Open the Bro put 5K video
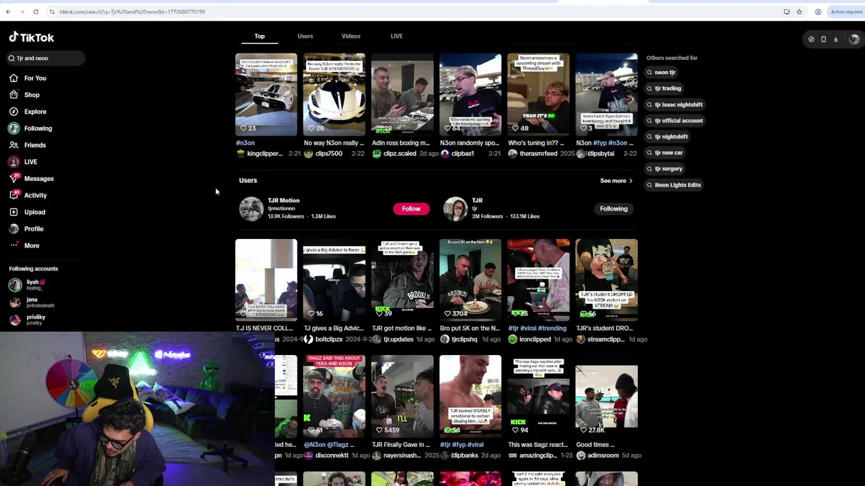Viewport: 865px width, 486px height. point(470,280)
